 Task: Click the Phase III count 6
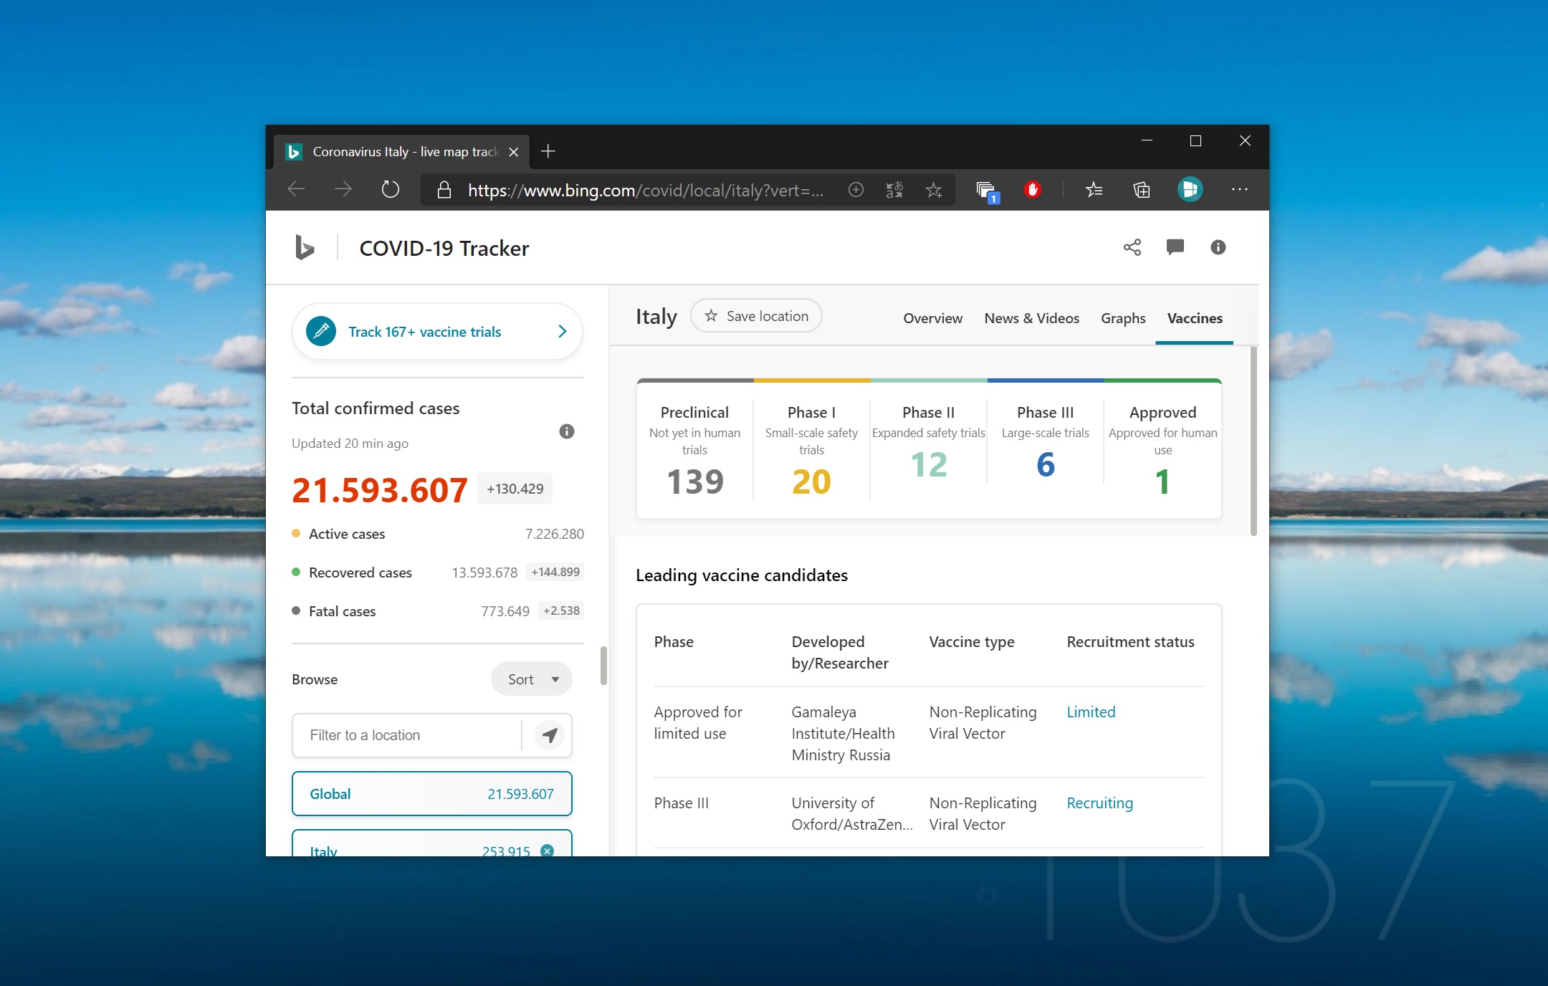coord(1046,465)
